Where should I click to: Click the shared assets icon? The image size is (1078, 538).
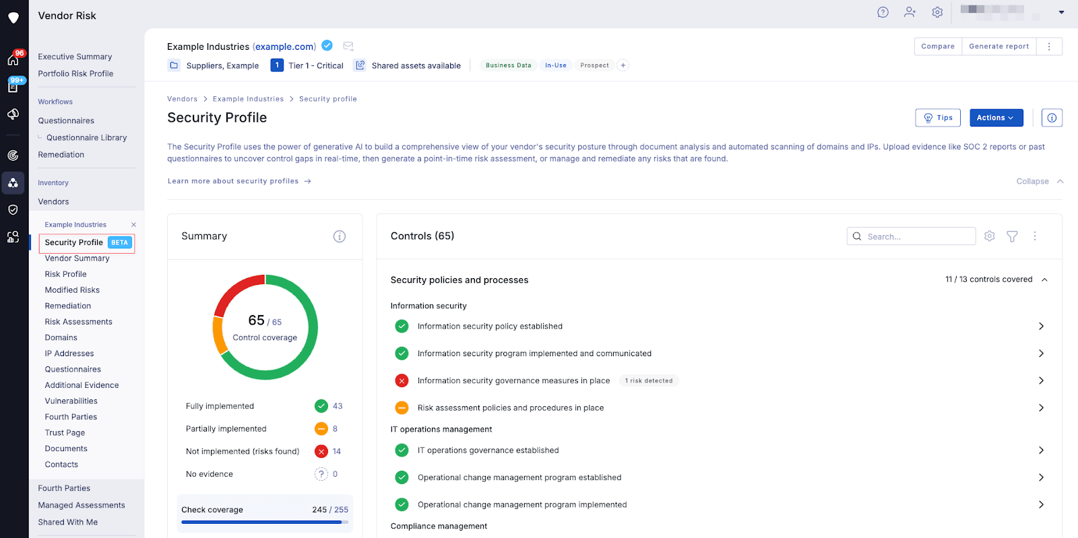click(x=360, y=65)
